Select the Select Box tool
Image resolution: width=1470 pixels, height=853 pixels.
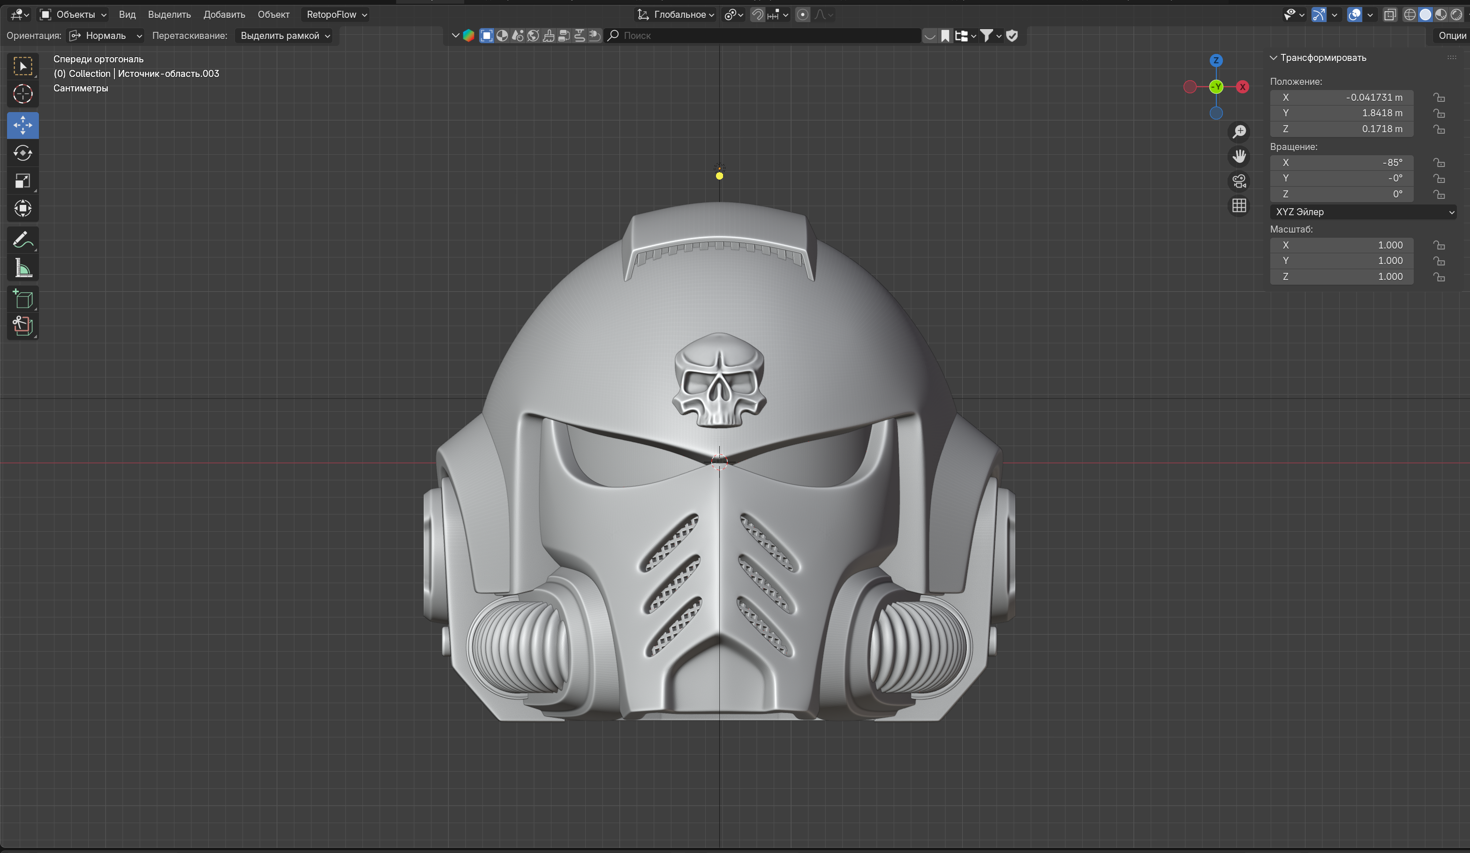23,67
